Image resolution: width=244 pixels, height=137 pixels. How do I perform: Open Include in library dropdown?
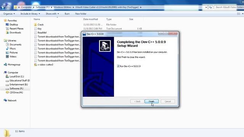(30, 14)
